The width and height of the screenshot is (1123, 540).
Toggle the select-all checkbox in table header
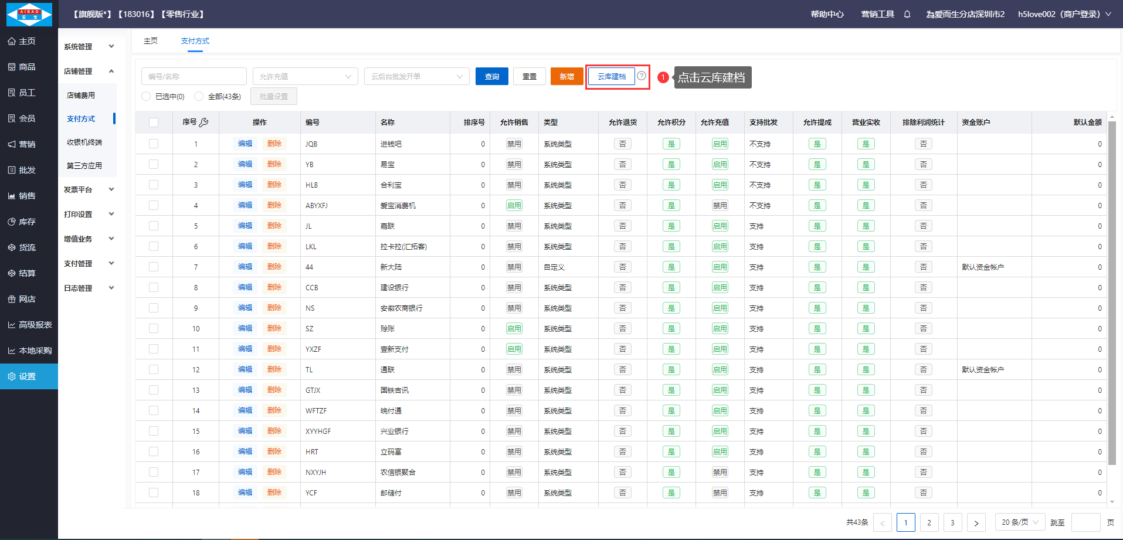pos(154,122)
